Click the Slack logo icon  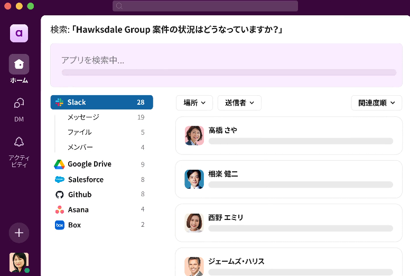pos(59,102)
